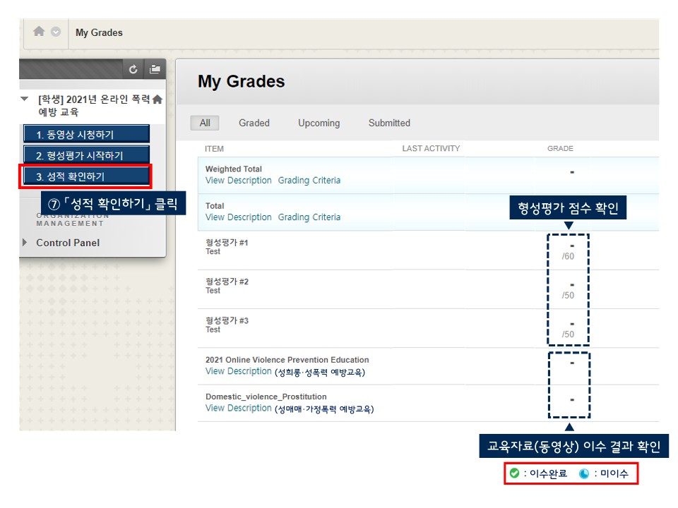Image resolution: width=678 pixels, height=508 pixels.
Task: Switch to the Submitted tab
Action: click(389, 123)
